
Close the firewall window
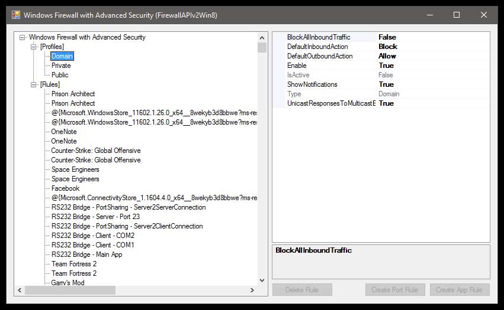484,15
